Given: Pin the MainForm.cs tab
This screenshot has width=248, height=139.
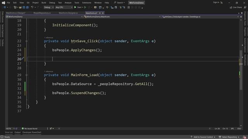Looking at the screenshot, I should [x=100, y=13].
